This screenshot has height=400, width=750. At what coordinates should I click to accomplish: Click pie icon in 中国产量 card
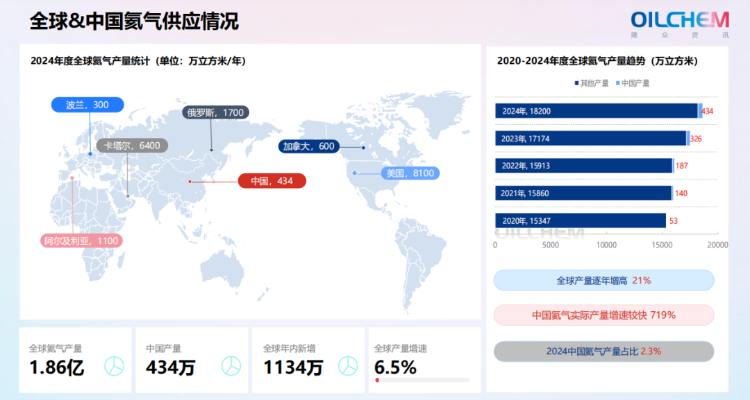point(231,366)
